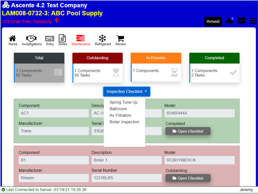Pick Air Filtration from dropdown menu

pos(120,115)
